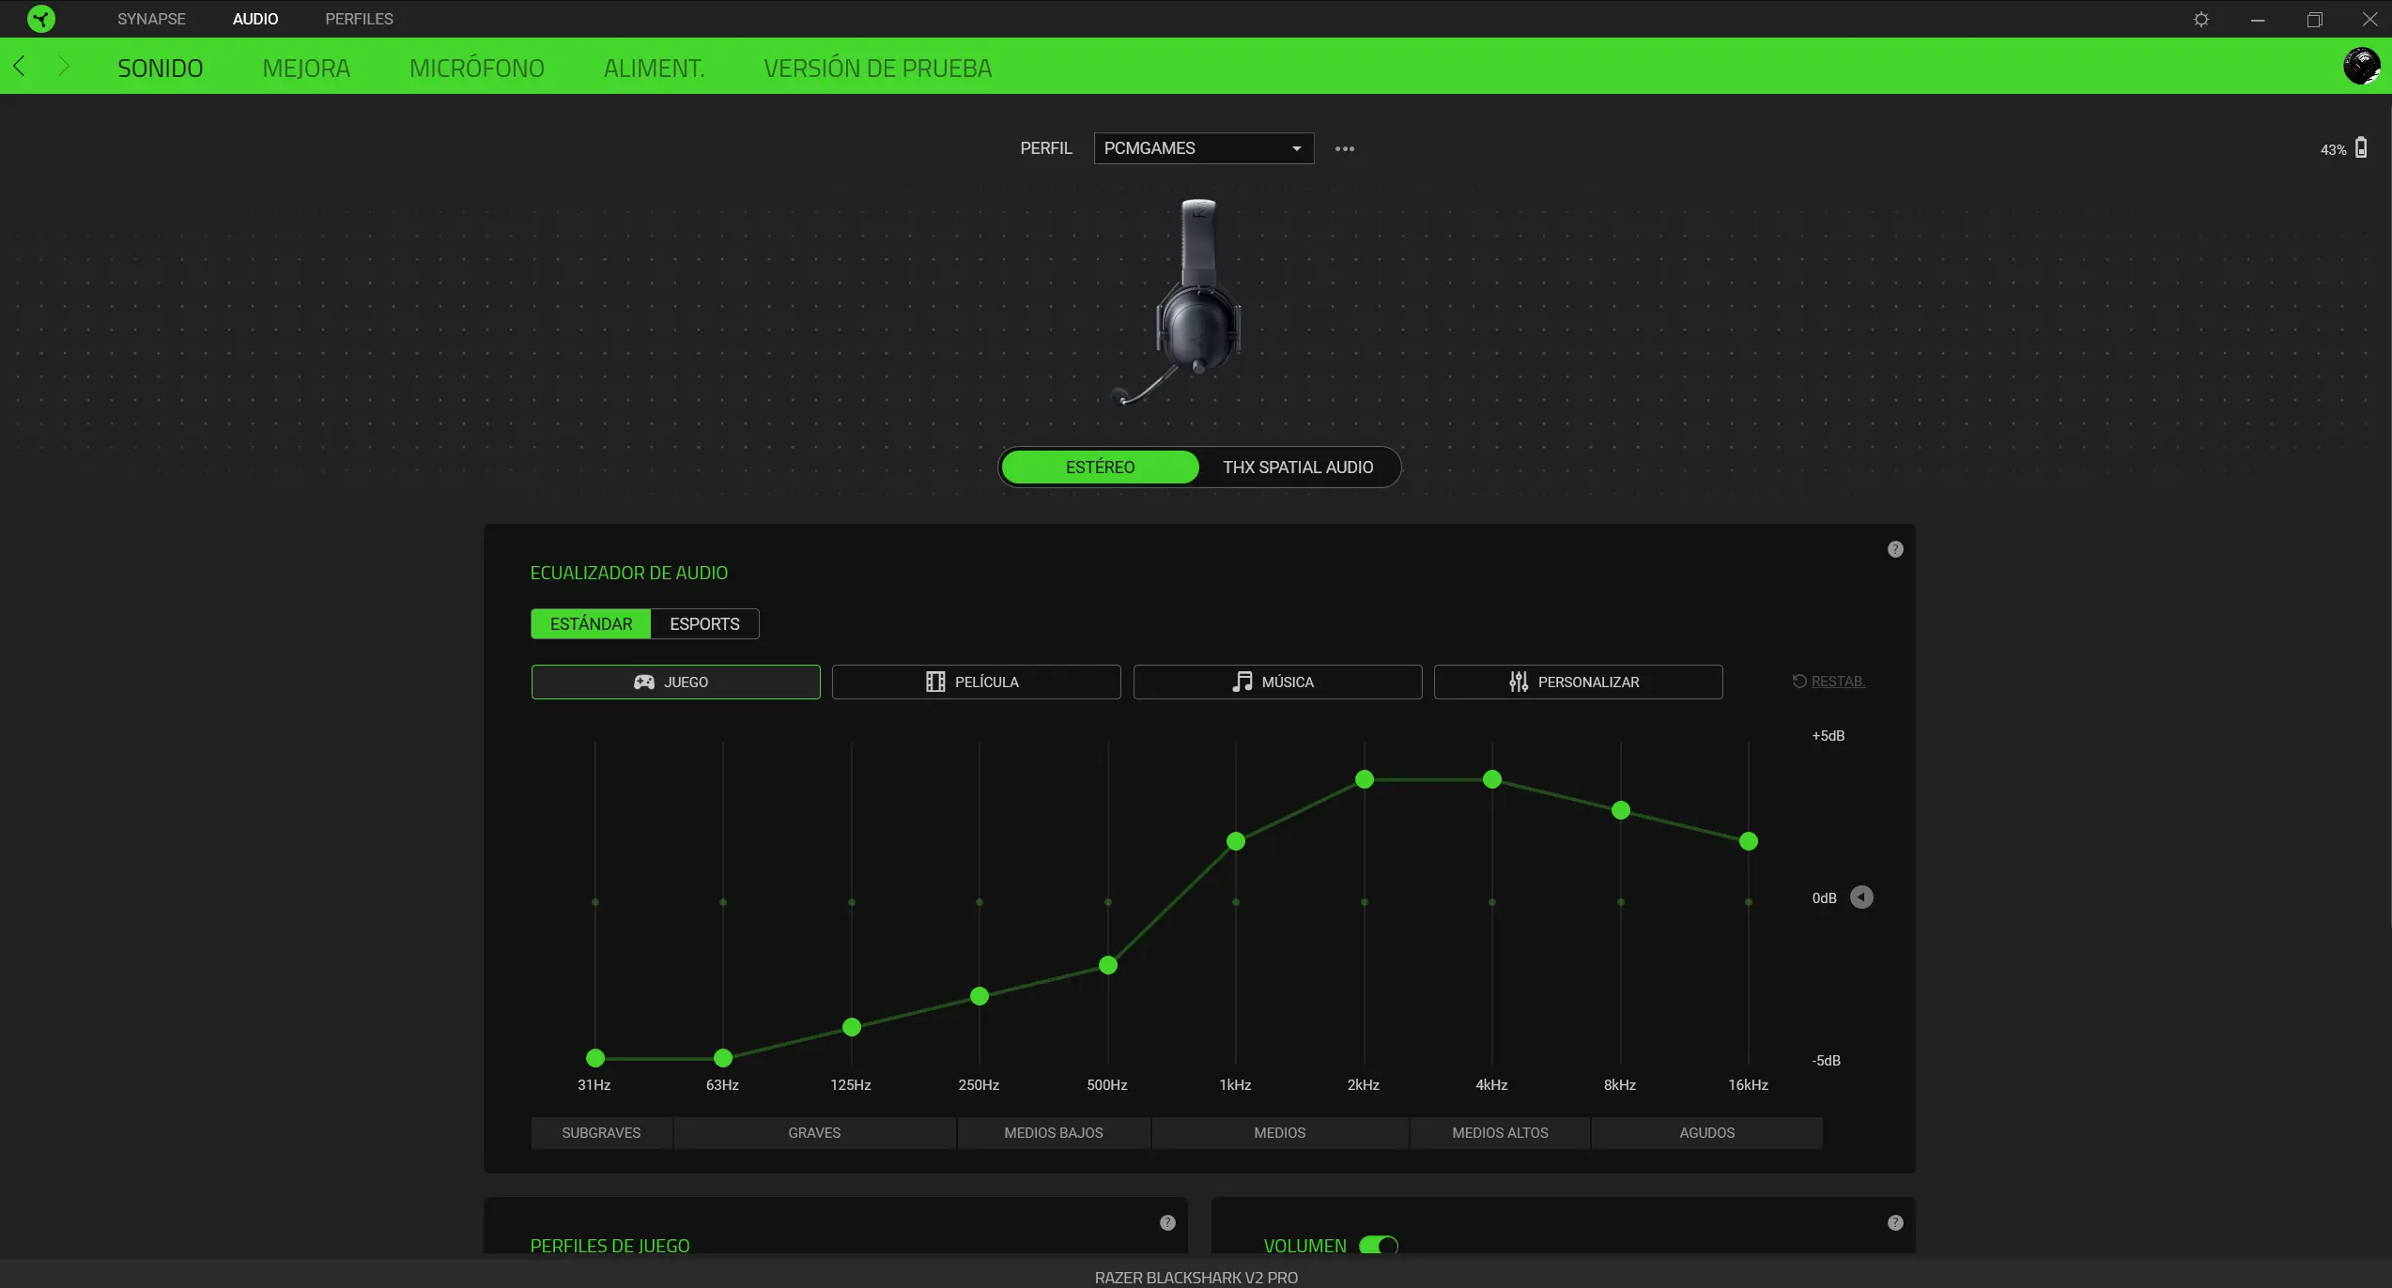2392x1288 pixels.
Task: Click the 31Hz equalizer slider handle
Action: [594, 1058]
